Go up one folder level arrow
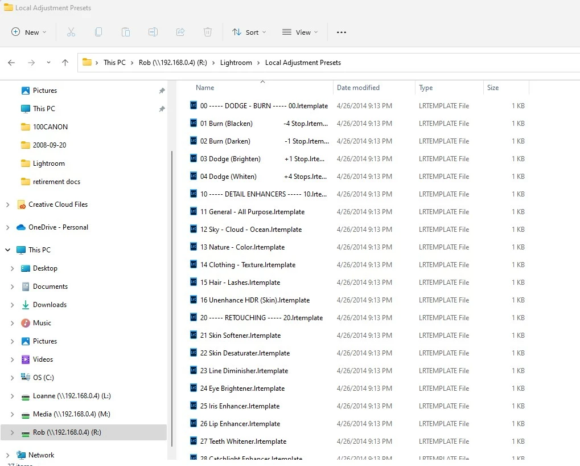 pos(65,63)
